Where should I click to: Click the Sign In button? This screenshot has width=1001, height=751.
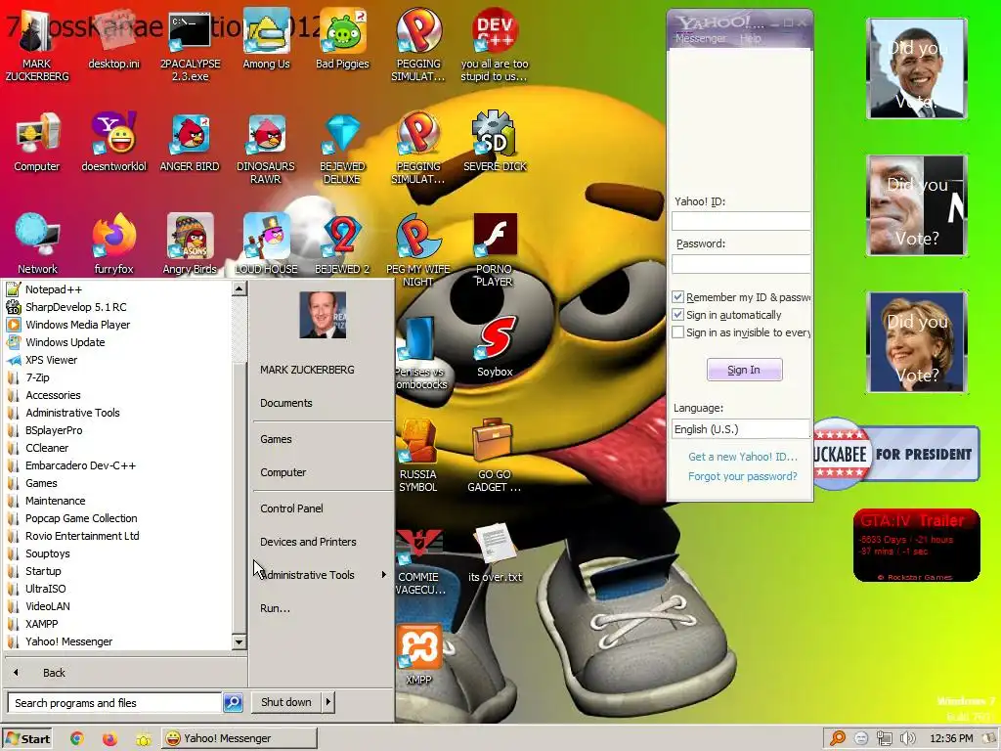point(744,370)
